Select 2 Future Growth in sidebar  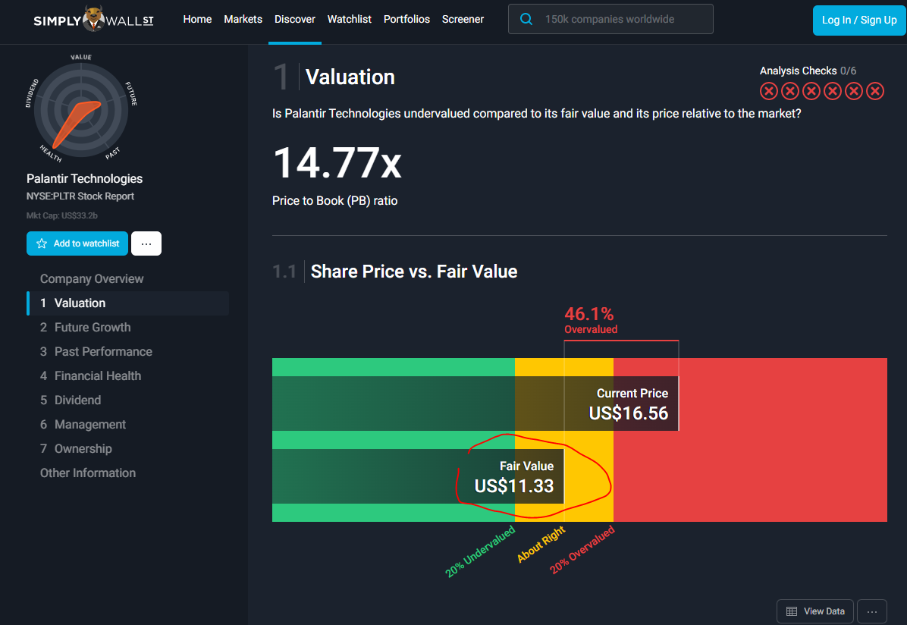tap(85, 328)
